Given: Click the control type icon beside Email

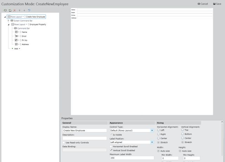Looking at the screenshot, I should pyautogui.click(x=16, y=36).
